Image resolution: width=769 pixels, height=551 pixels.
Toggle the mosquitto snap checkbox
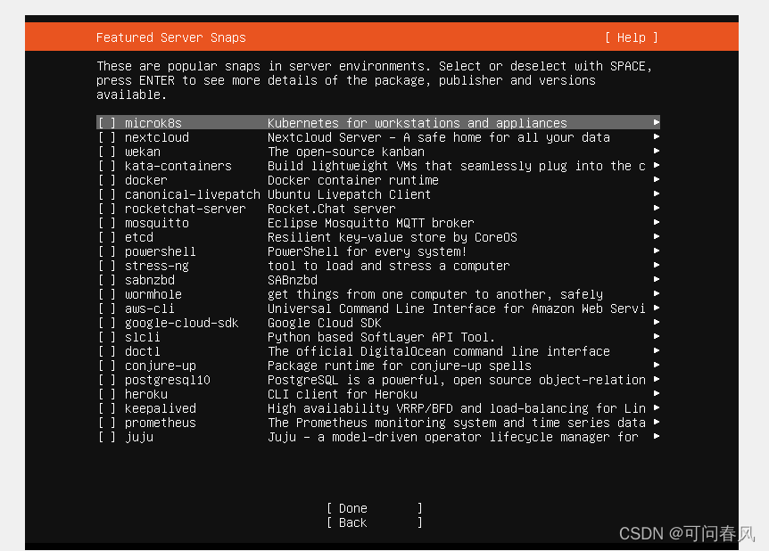(x=107, y=223)
